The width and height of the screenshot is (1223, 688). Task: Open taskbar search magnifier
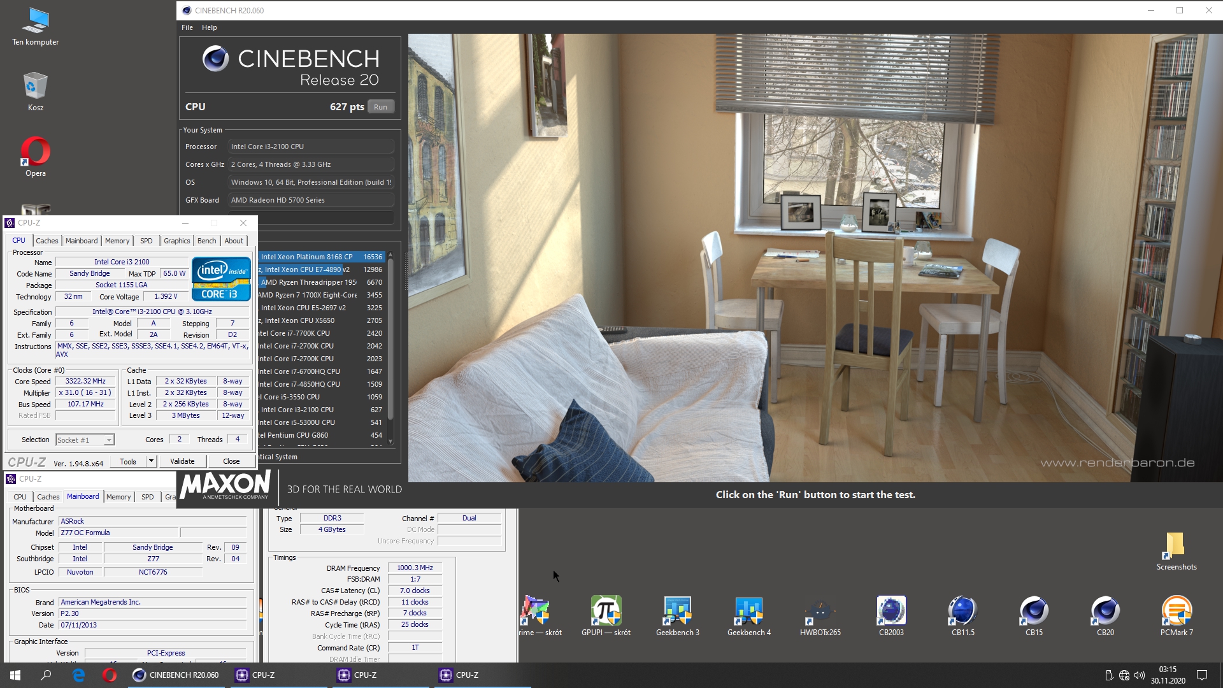tap(46, 675)
